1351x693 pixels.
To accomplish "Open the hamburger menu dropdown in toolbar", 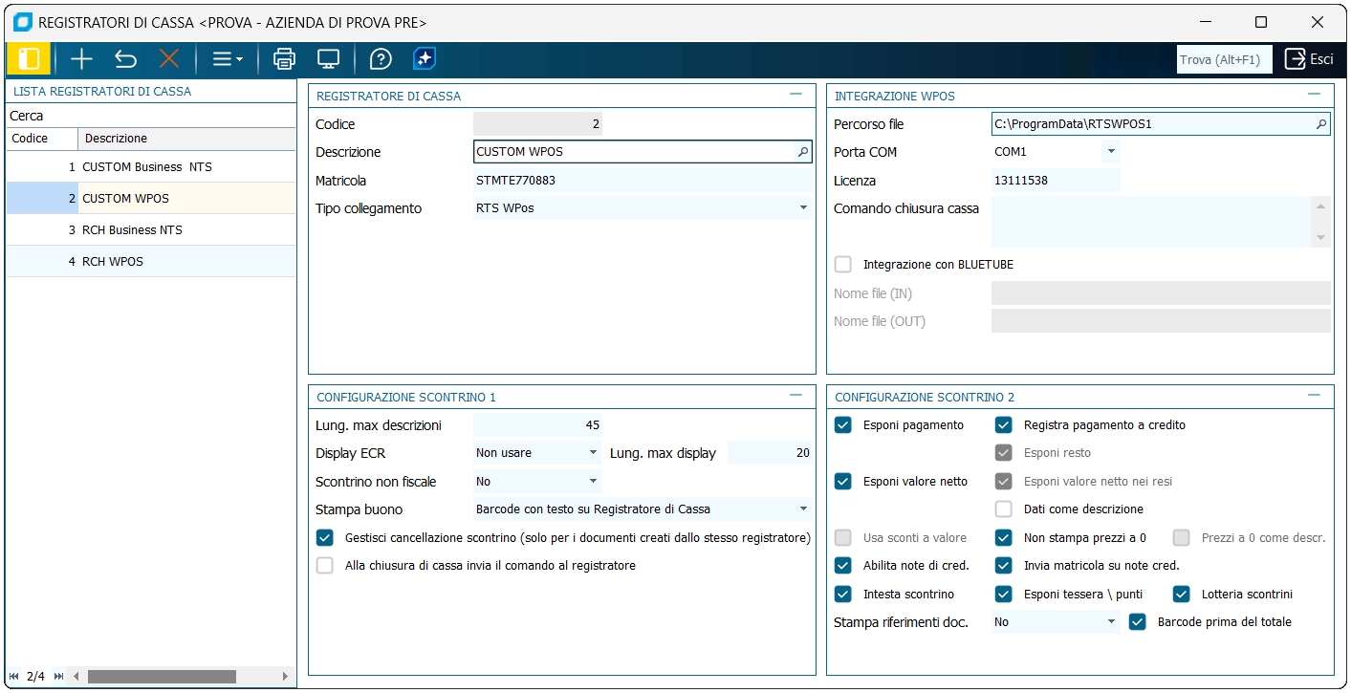I will 228,59.
